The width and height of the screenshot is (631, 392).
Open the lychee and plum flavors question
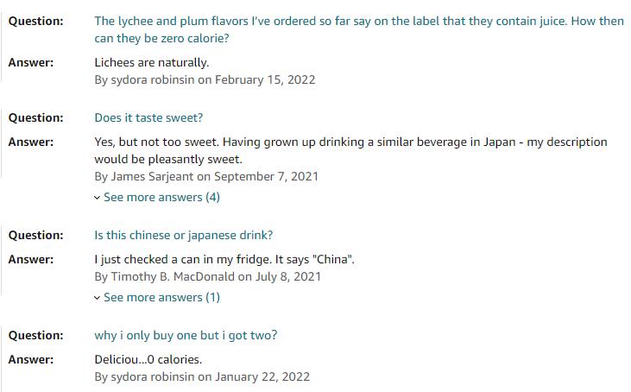point(359,29)
